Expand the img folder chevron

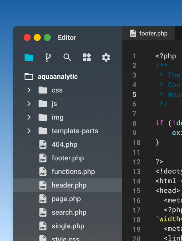[29, 117]
